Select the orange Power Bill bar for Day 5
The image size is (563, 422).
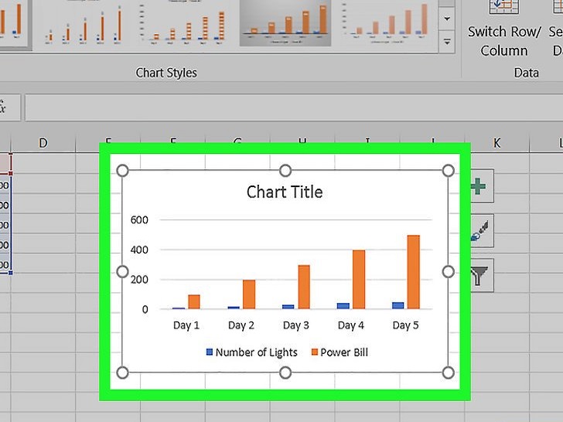(x=413, y=272)
